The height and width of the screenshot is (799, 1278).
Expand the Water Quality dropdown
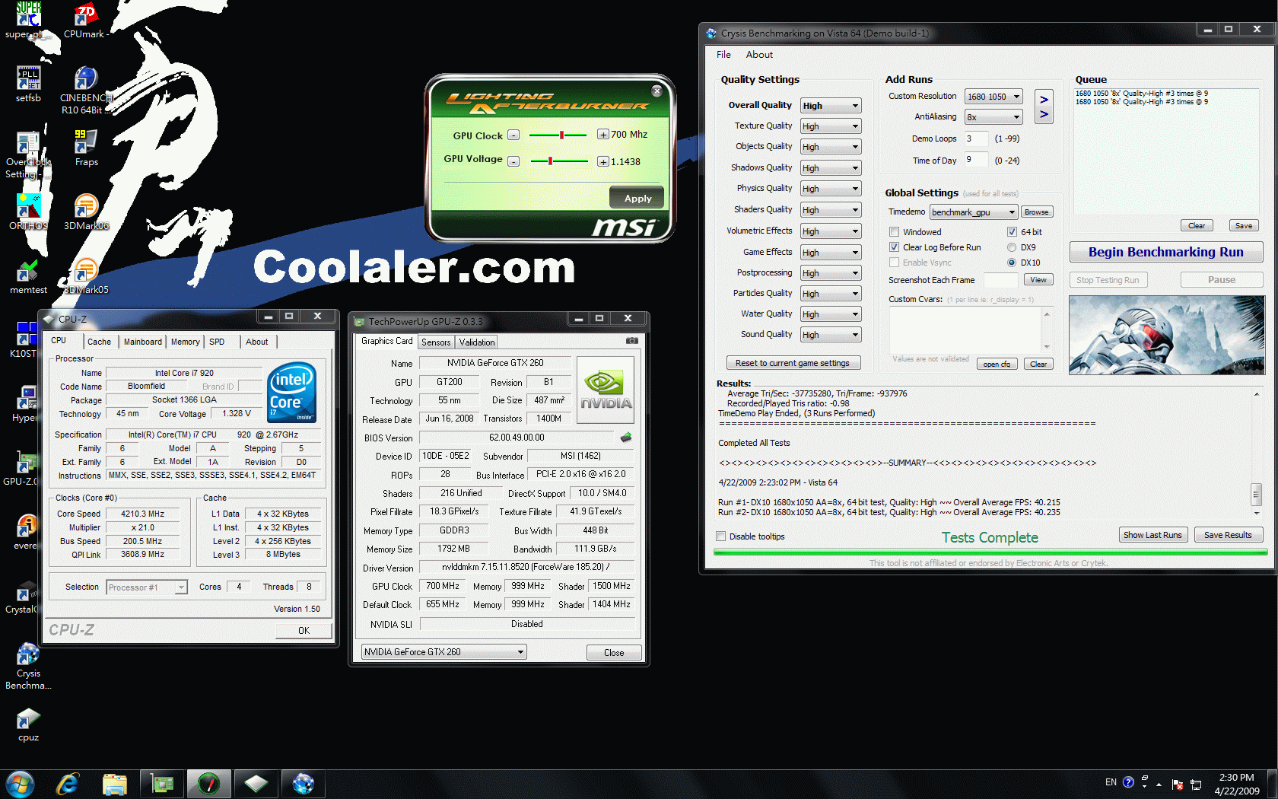[831, 314]
